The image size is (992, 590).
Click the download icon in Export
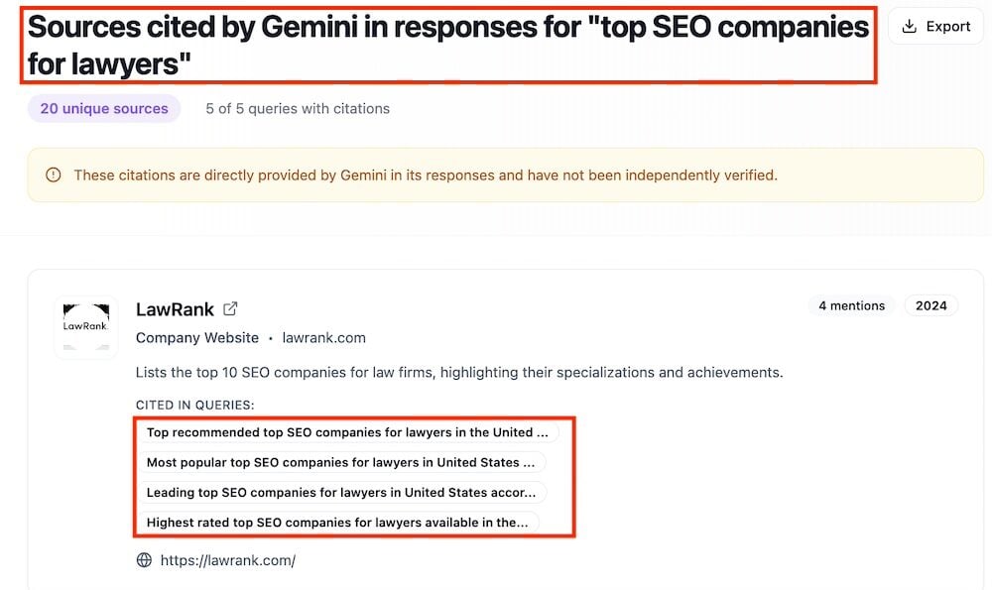coord(909,27)
